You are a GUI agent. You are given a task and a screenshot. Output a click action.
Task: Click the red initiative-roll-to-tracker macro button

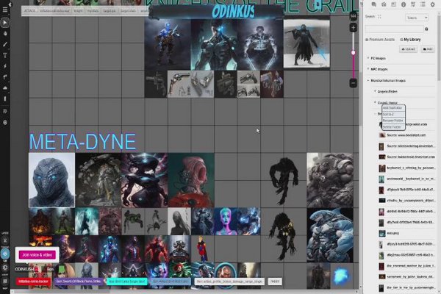point(34,282)
